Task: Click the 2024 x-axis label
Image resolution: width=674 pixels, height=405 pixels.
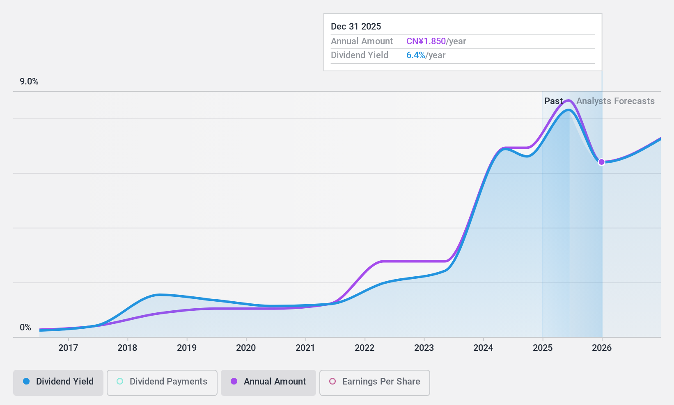Action: click(x=483, y=348)
